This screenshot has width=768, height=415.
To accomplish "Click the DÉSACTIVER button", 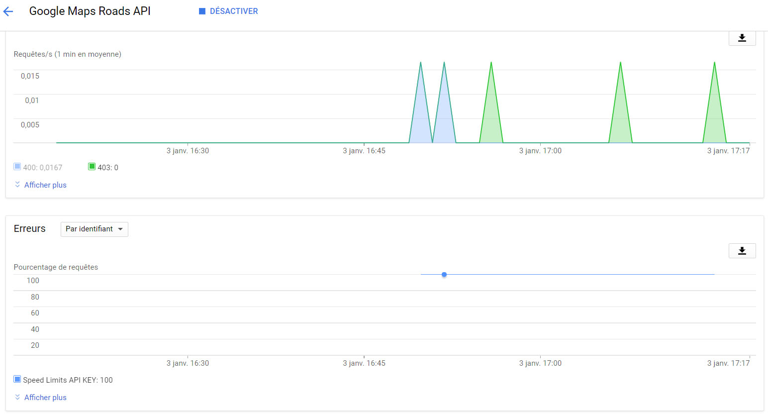I will click(234, 11).
